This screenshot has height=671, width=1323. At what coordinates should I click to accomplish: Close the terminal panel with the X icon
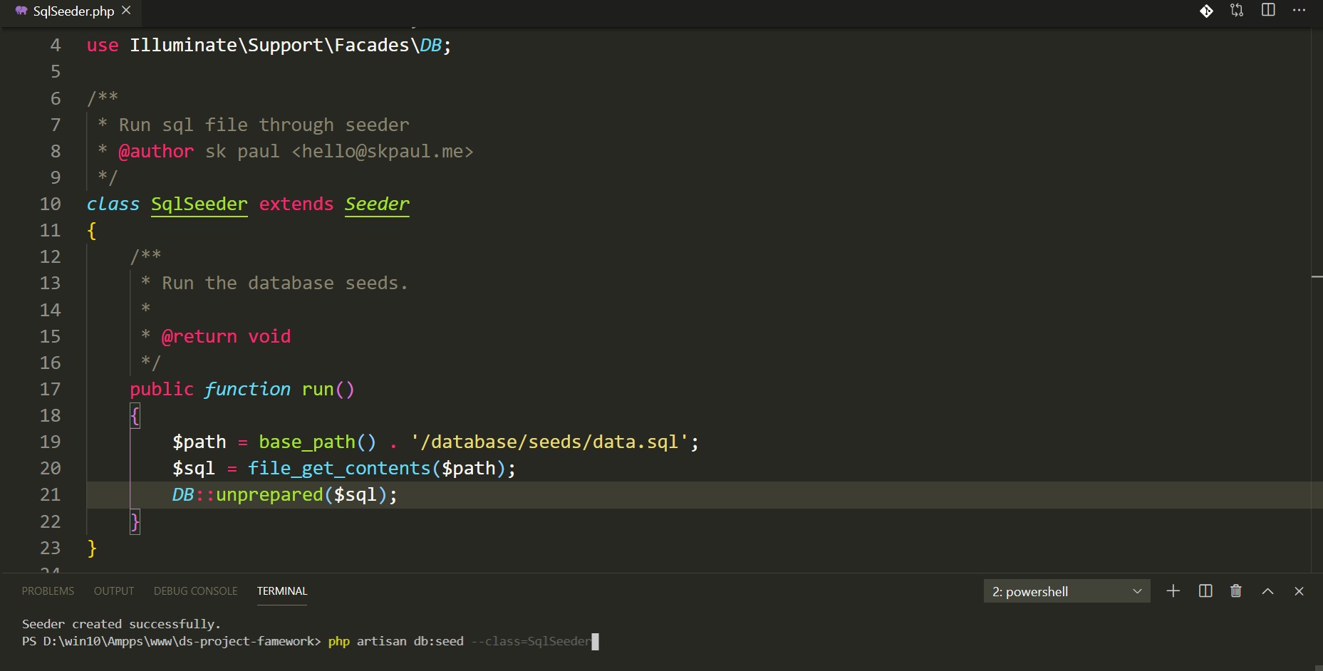pos(1299,591)
